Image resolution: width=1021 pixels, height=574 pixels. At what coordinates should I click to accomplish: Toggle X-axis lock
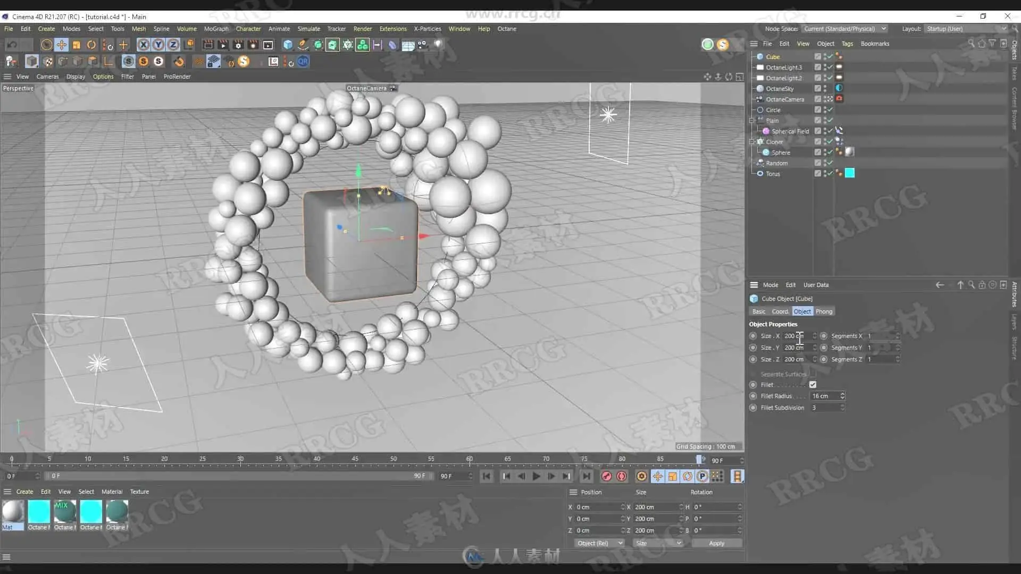143,45
